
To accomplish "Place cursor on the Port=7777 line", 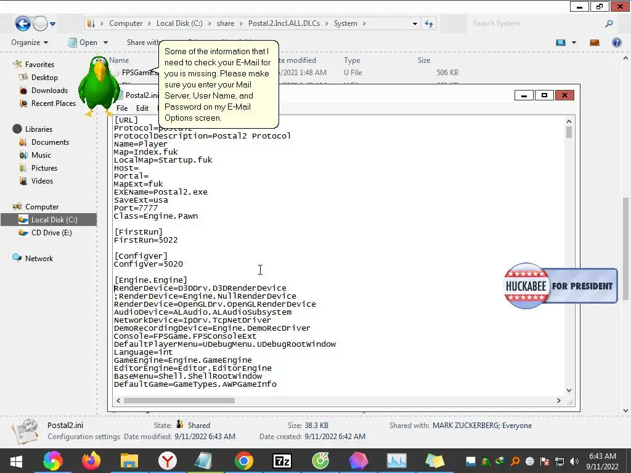I will tap(136, 208).
